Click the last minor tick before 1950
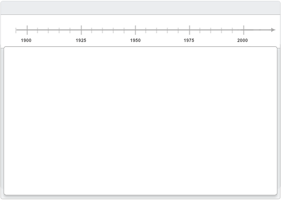Viewport: 281px width, 201px height. [x=124, y=30]
